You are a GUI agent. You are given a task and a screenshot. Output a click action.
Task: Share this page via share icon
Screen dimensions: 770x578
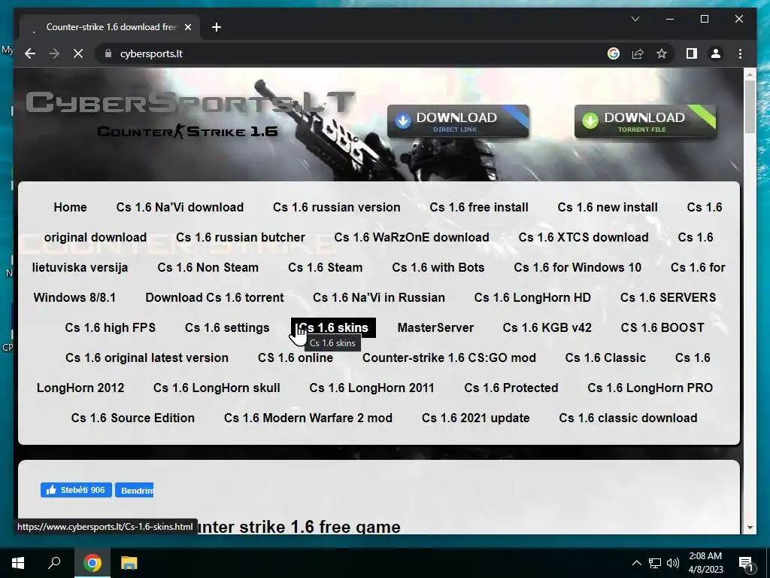point(638,53)
